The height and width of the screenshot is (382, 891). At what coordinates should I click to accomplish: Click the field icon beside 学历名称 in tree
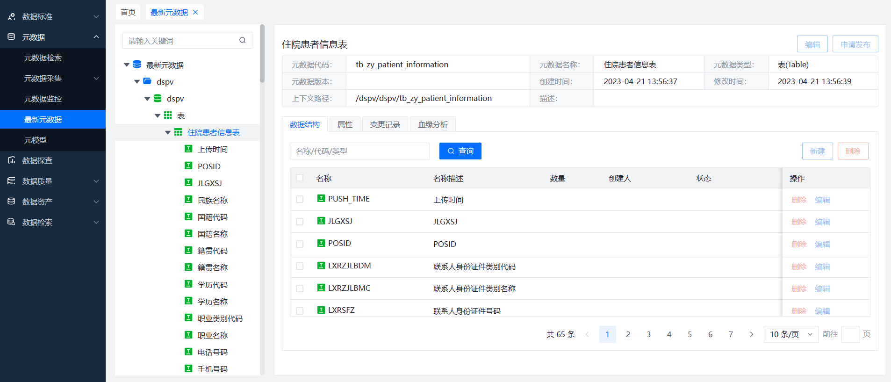click(188, 301)
